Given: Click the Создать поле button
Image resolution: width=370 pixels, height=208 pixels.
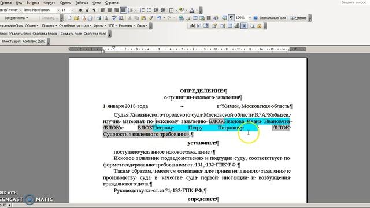Looking at the screenshot, I should (71, 34).
